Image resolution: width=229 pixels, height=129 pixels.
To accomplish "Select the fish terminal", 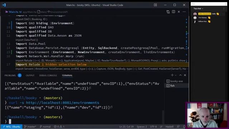I will tap(176, 86).
